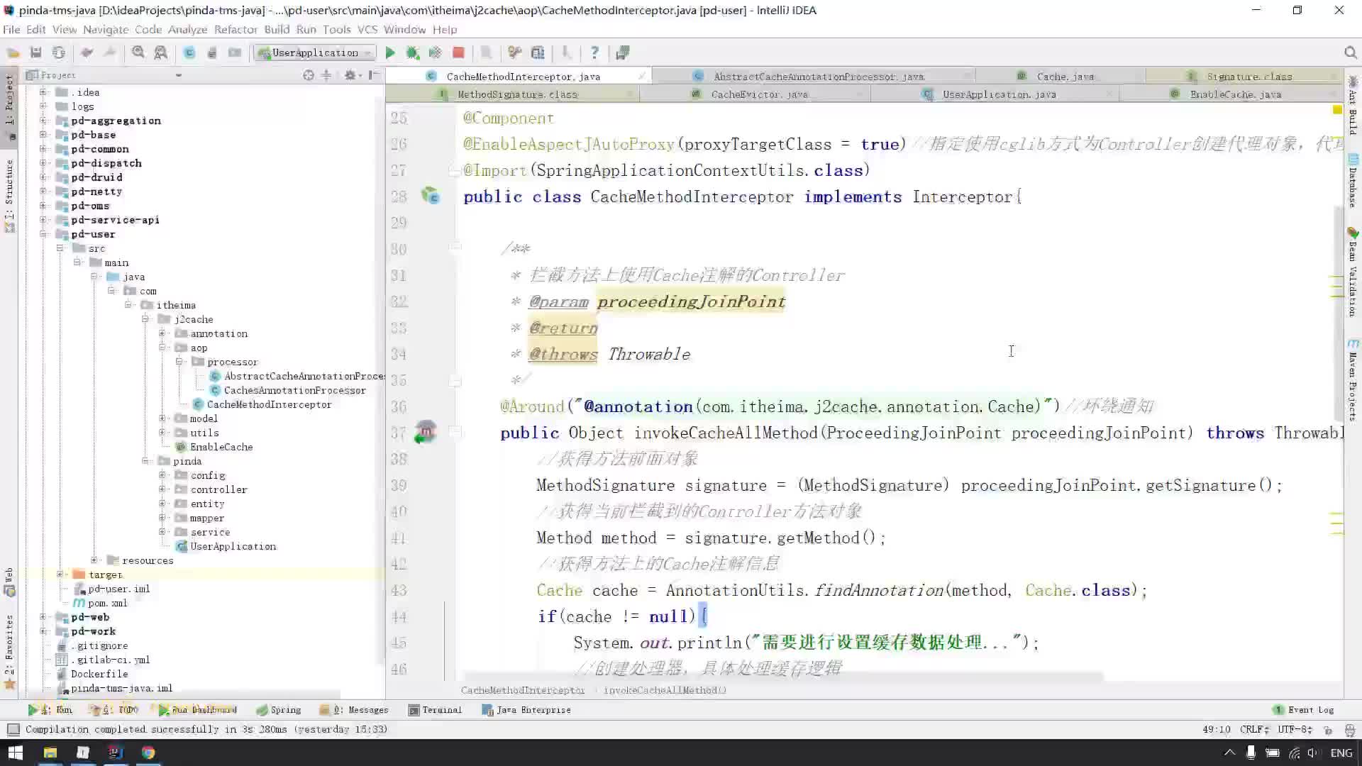Open the File menu
This screenshot has height=766, width=1362.
click(x=11, y=29)
